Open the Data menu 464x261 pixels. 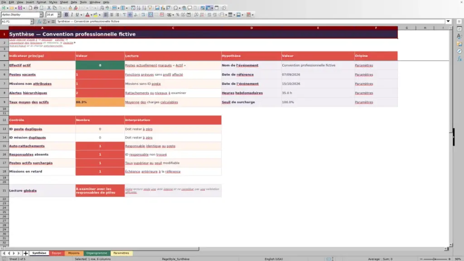point(74,2)
